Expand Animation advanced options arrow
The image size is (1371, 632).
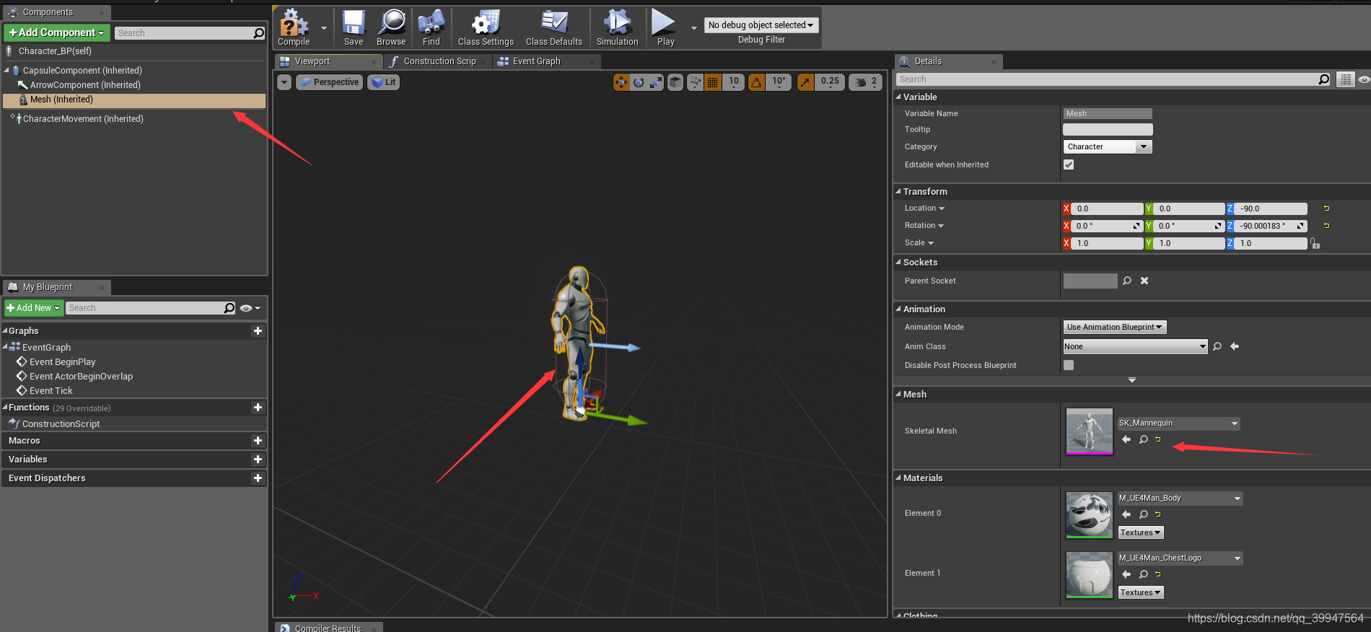click(1132, 379)
